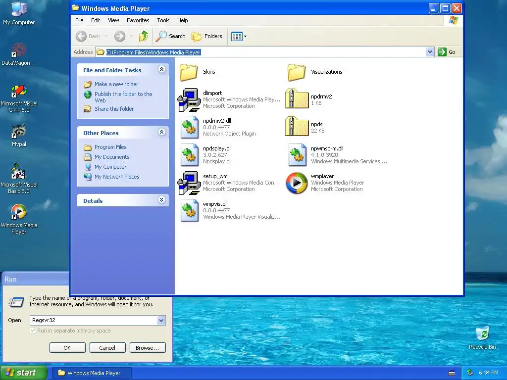Collapse the Other Places panel
Image resolution: width=507 pixels, height=380 pixels.
click(x=162, y=132)
